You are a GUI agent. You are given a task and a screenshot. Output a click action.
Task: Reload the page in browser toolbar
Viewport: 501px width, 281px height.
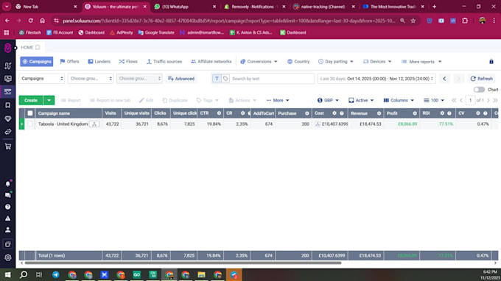30,21
